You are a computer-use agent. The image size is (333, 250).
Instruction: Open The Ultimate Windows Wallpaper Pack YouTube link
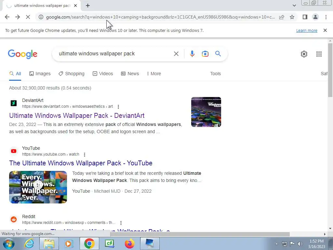(81, 163)
